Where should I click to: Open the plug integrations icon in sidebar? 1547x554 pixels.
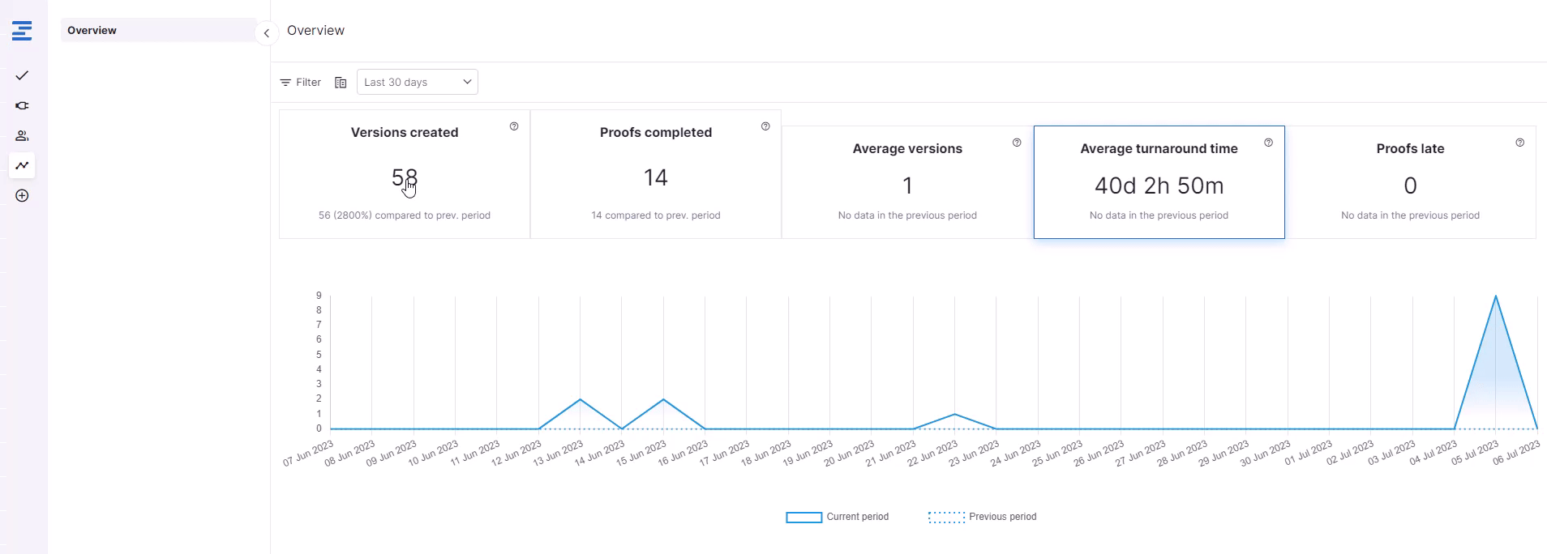(22, 105)
